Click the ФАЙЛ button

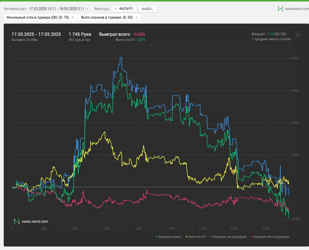(147, 9)
